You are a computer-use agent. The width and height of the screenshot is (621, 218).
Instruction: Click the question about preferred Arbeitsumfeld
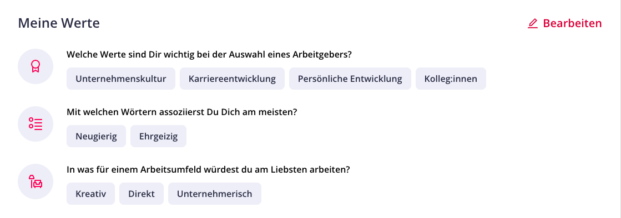(208, 170)
